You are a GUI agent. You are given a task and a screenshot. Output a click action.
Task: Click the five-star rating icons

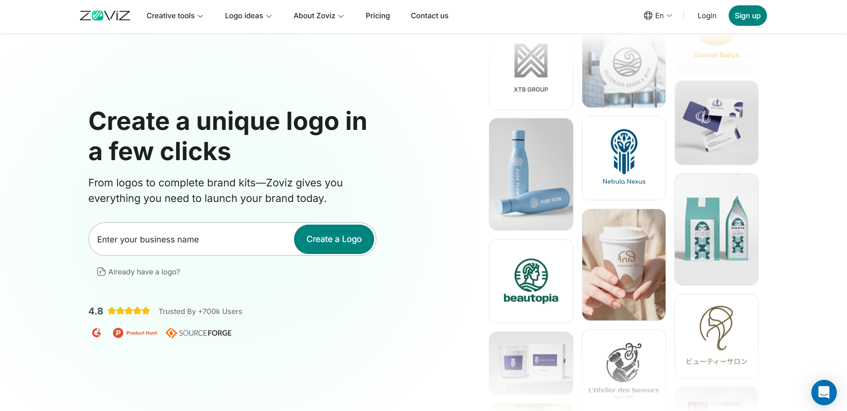point(129,311)
